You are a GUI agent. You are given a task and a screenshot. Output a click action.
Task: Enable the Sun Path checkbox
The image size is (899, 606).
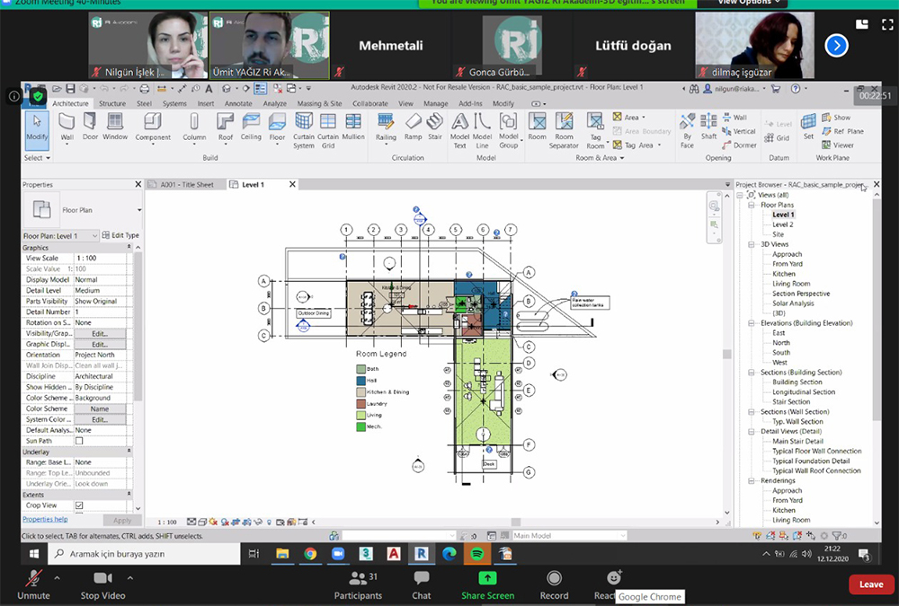[x=79, y=441]
